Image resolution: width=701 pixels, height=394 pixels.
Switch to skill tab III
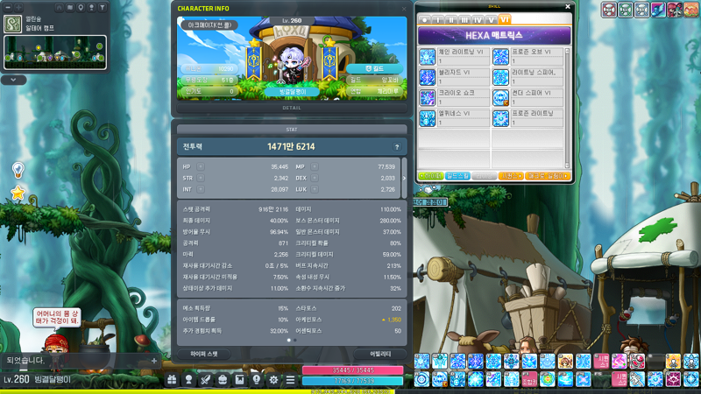[464, 19]
